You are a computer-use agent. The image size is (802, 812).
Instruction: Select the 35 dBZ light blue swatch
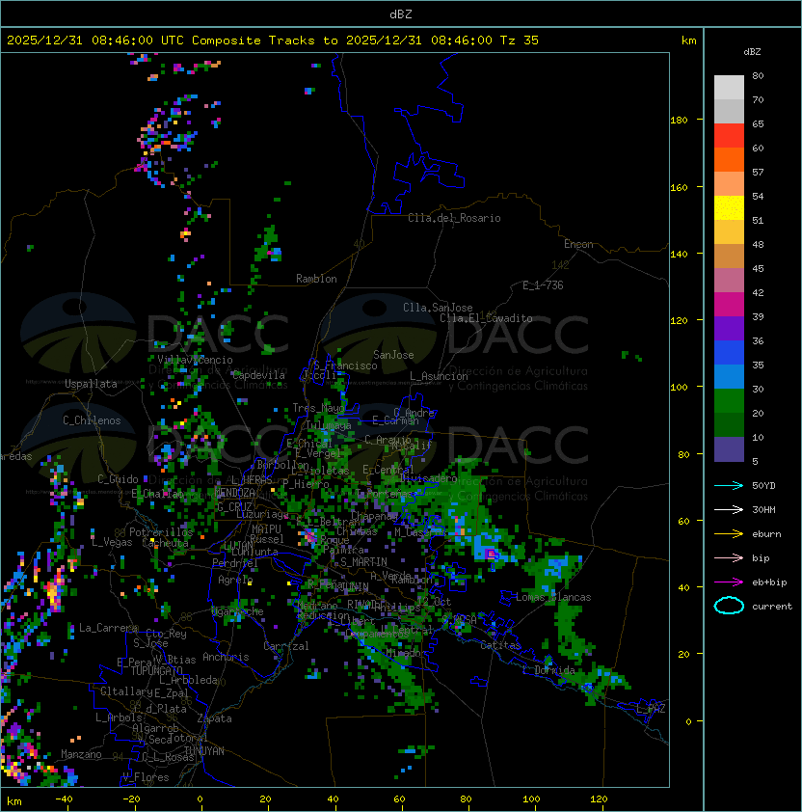[x=729, y=376]
